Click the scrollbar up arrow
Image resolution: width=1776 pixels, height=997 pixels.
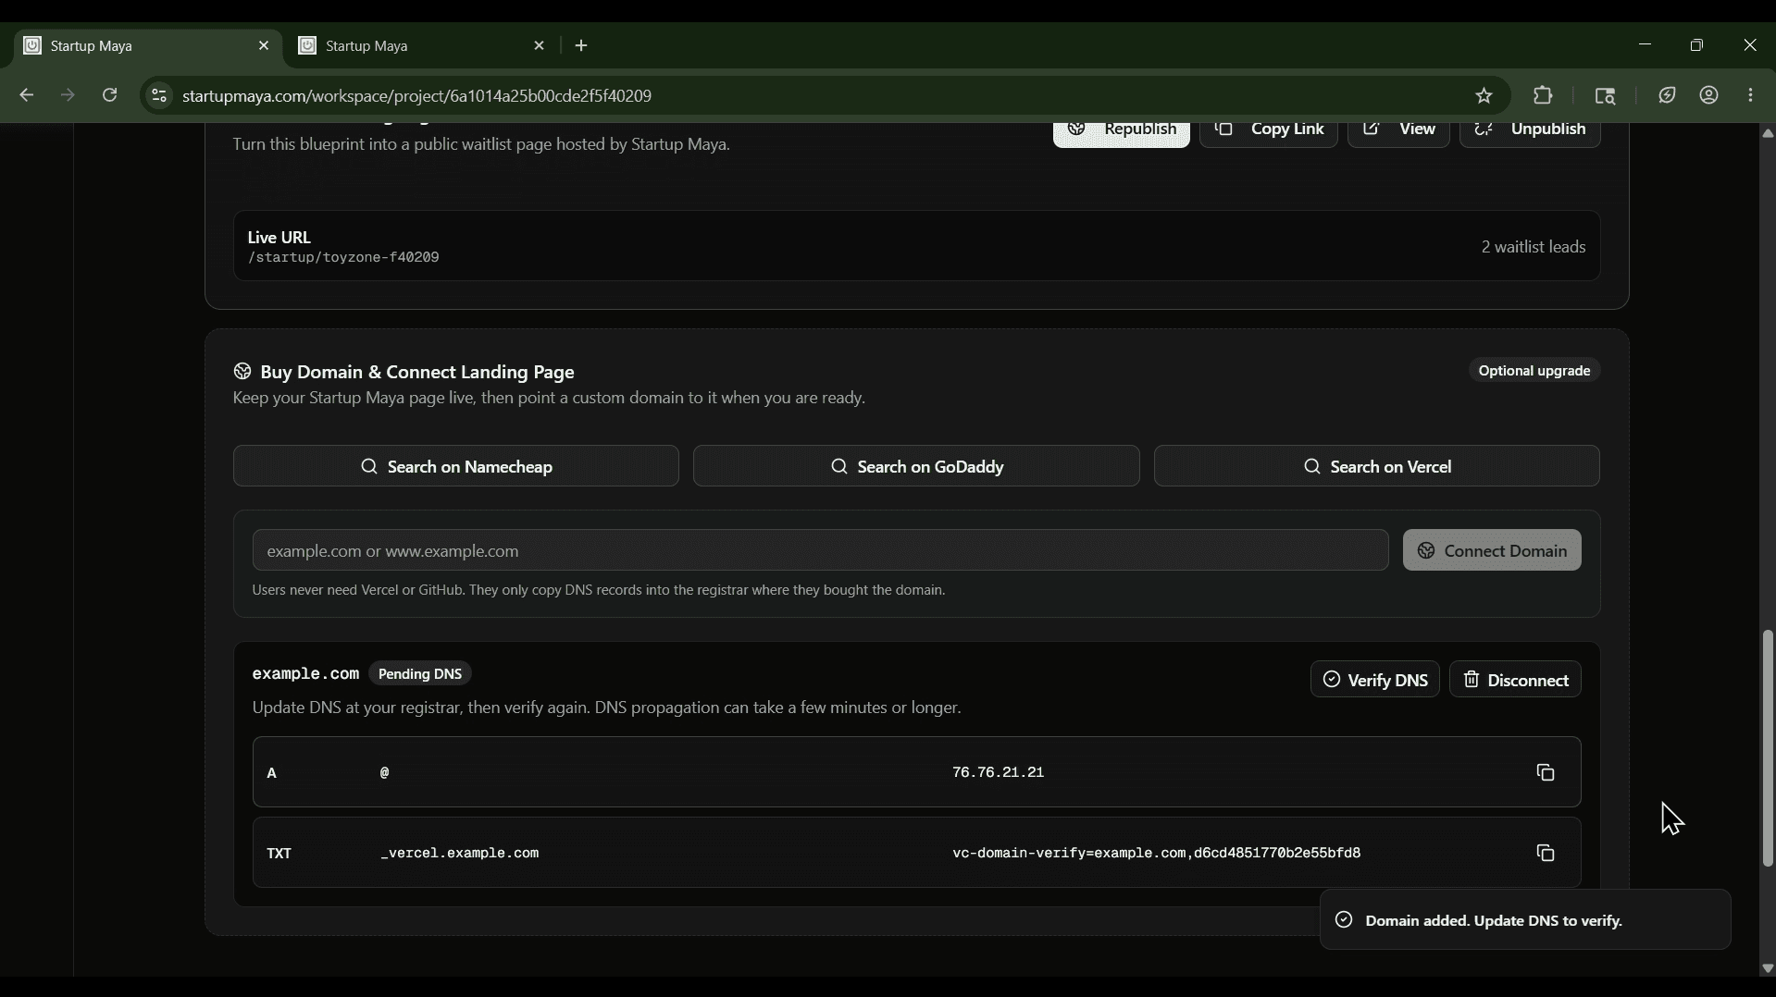pos(1767,133)
